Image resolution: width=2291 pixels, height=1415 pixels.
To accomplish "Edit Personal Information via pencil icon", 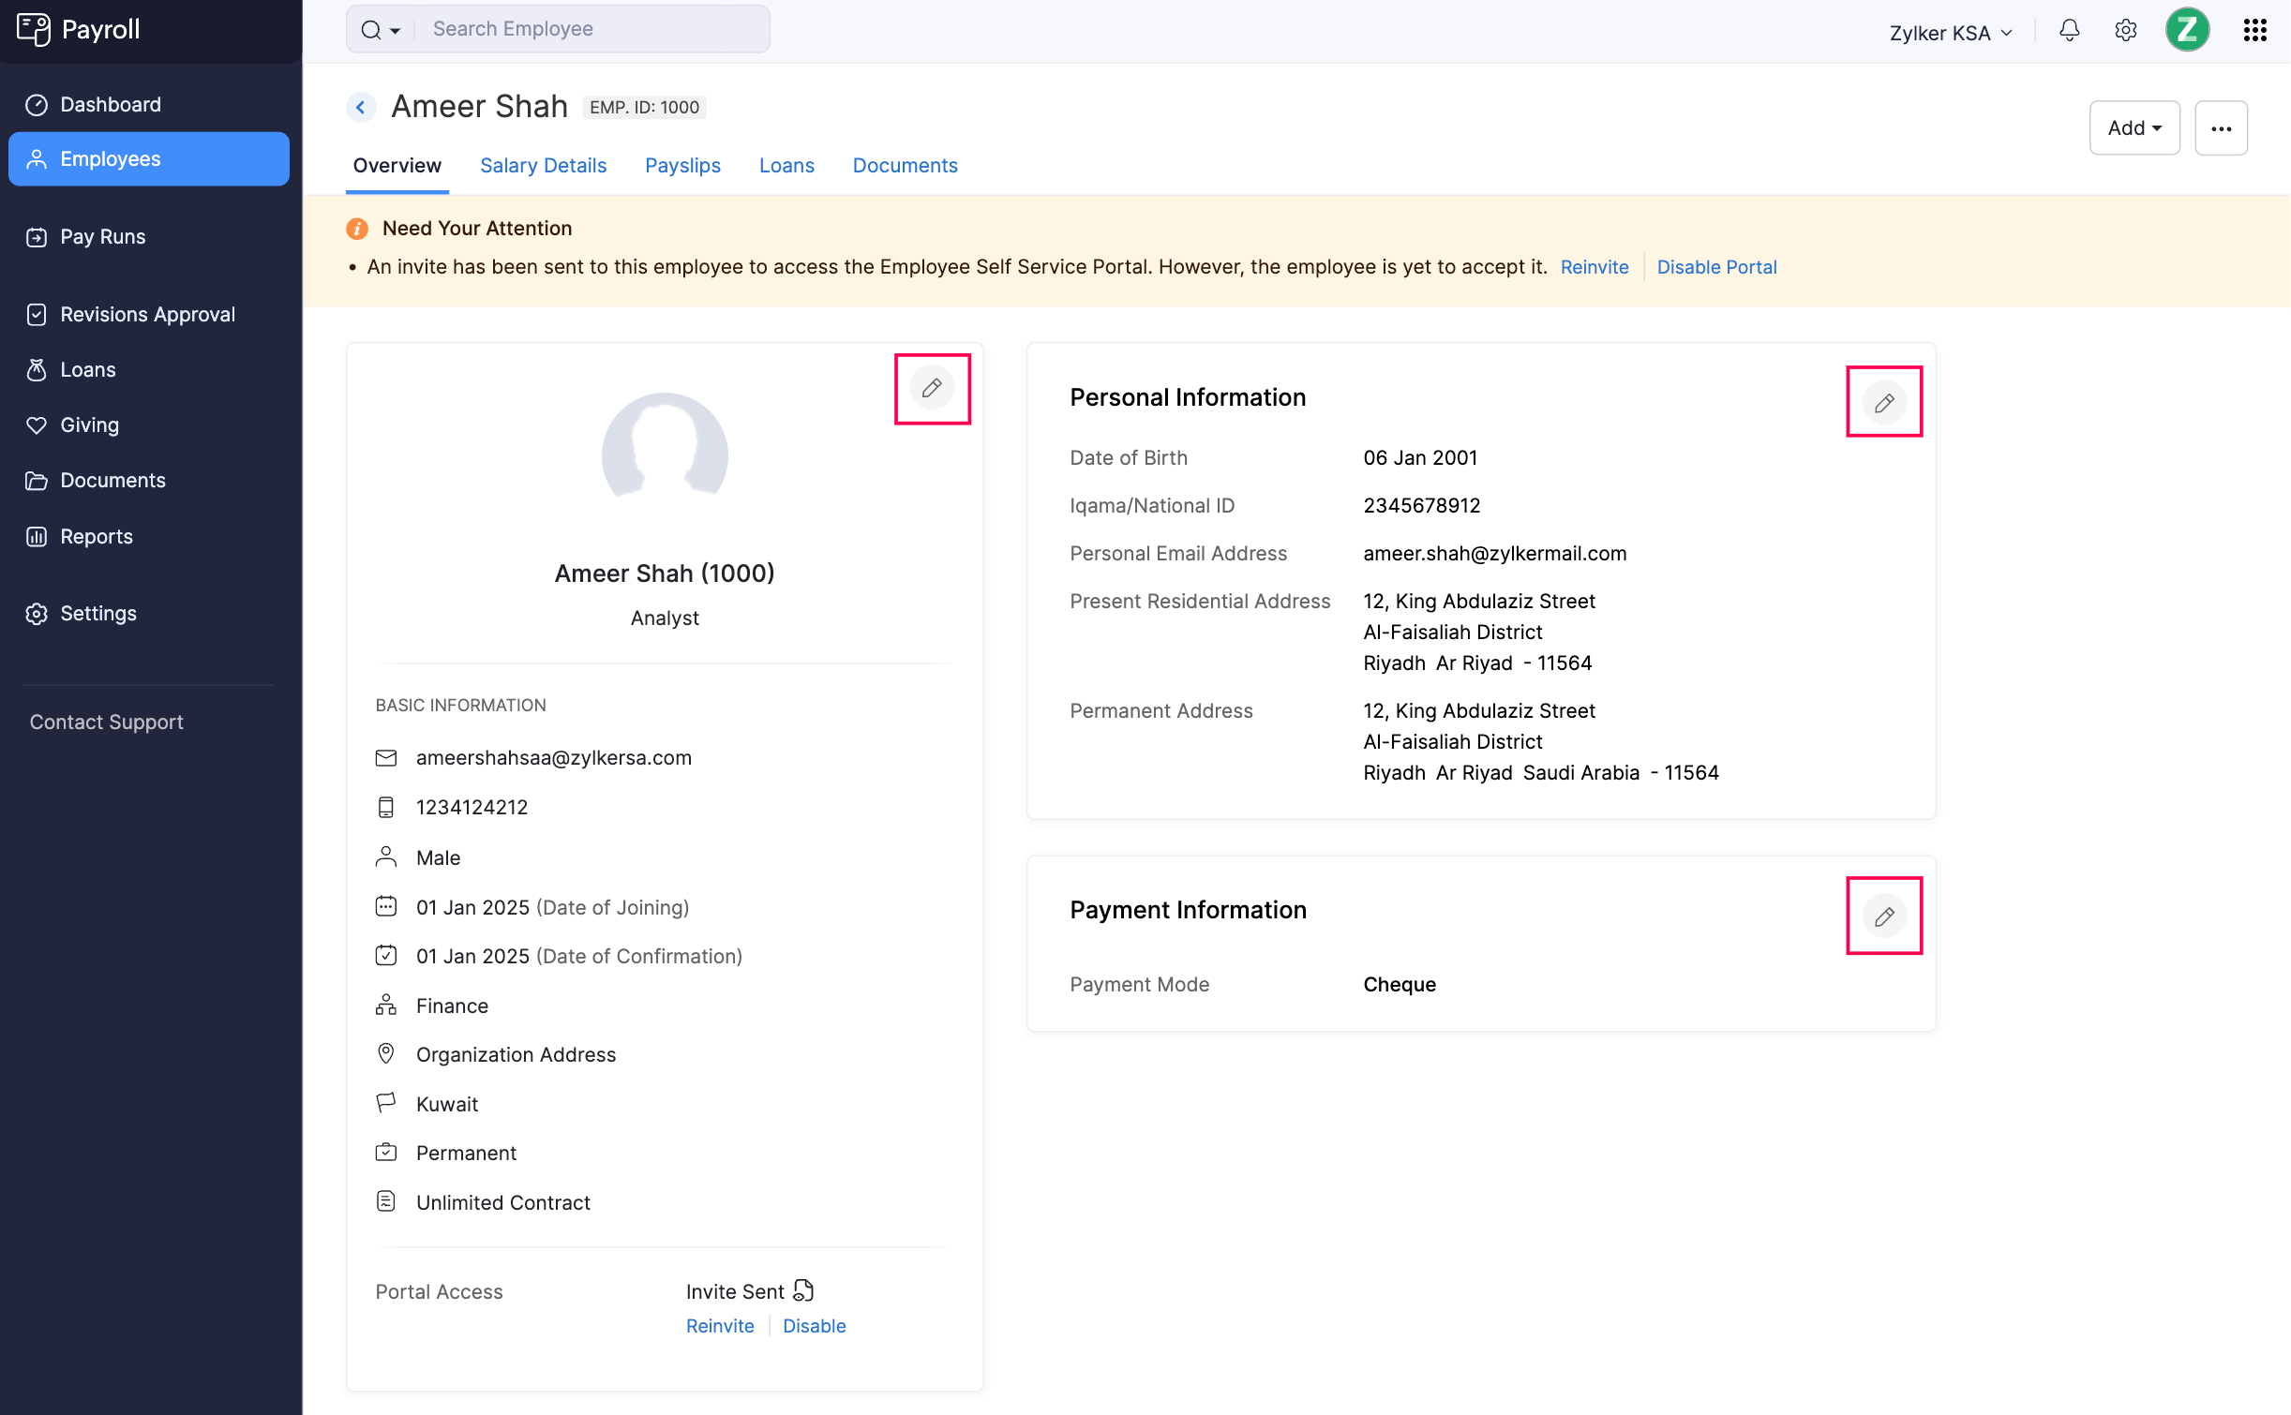I will 1884,403.
